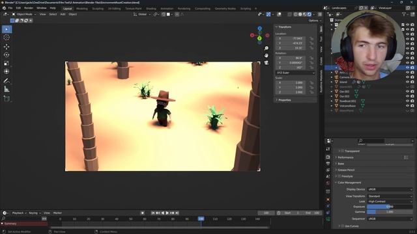
Task: Toggle VolcanoBase eye visibility
Action: [x=407, y=106]
